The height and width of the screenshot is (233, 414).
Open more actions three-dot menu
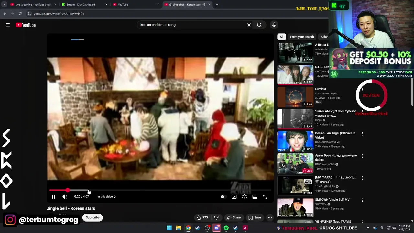click(x=270, y=217)
